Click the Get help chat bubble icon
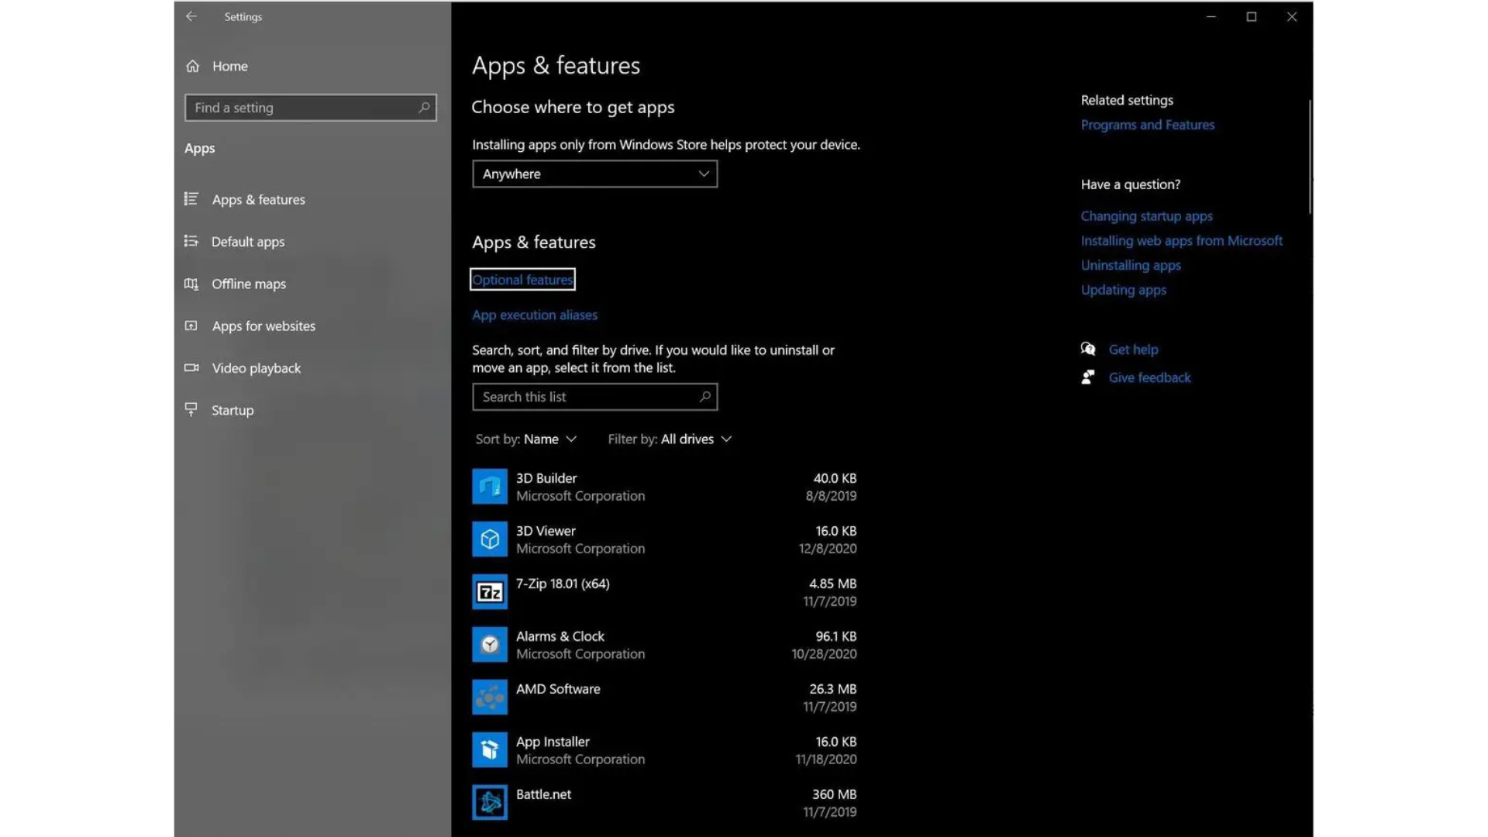 (1088, 349)
